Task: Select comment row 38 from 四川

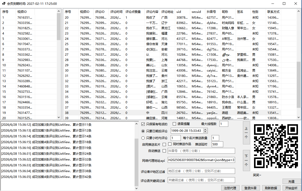Action: pos(172,113)
